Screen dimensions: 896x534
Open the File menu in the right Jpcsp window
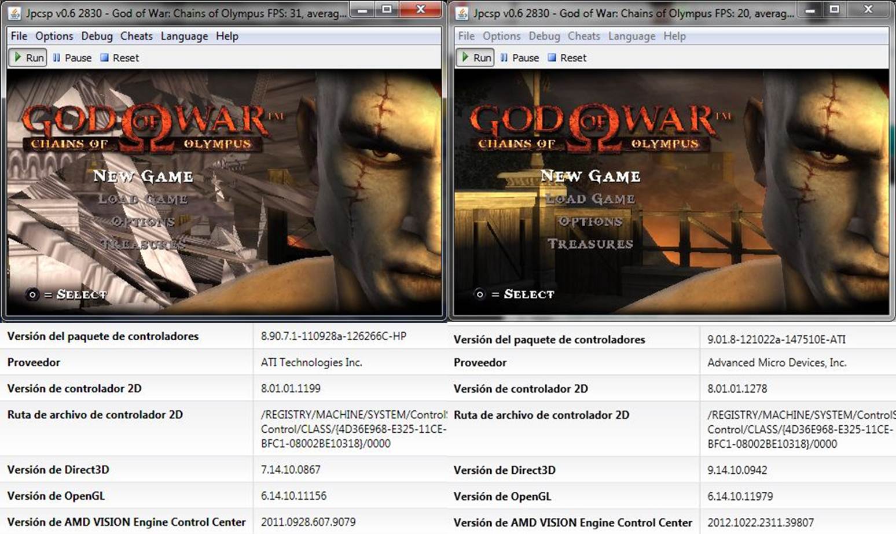[x=467, y=36]
